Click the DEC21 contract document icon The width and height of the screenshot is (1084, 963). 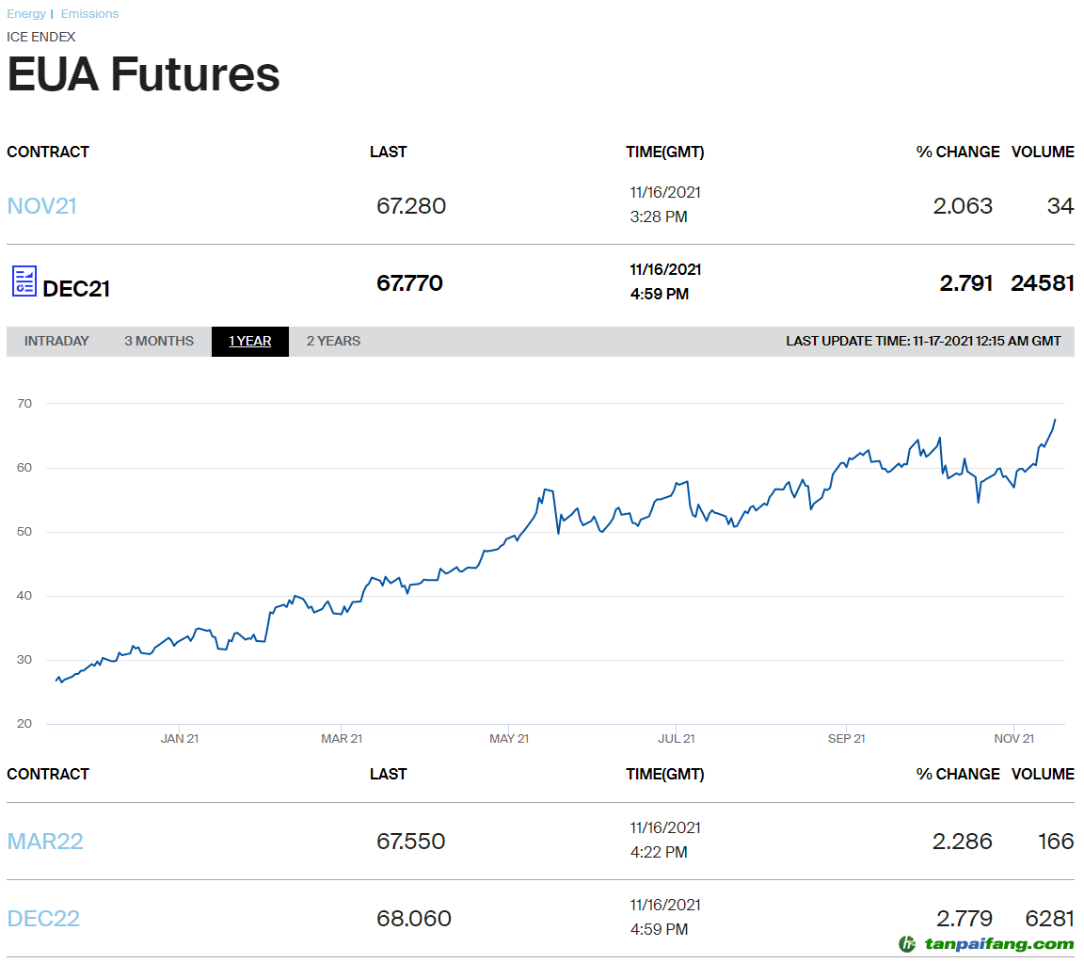coord(24,281)
